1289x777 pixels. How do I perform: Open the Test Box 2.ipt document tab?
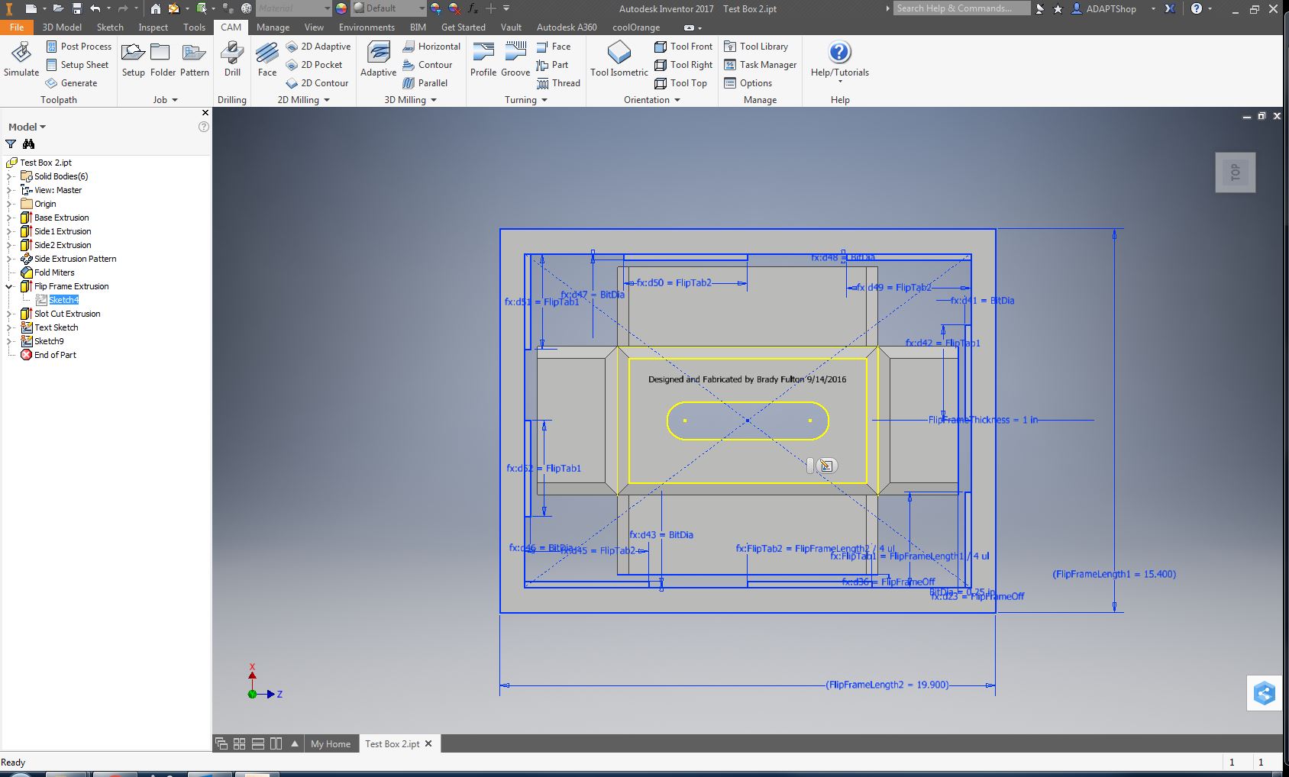pos(392,744)
